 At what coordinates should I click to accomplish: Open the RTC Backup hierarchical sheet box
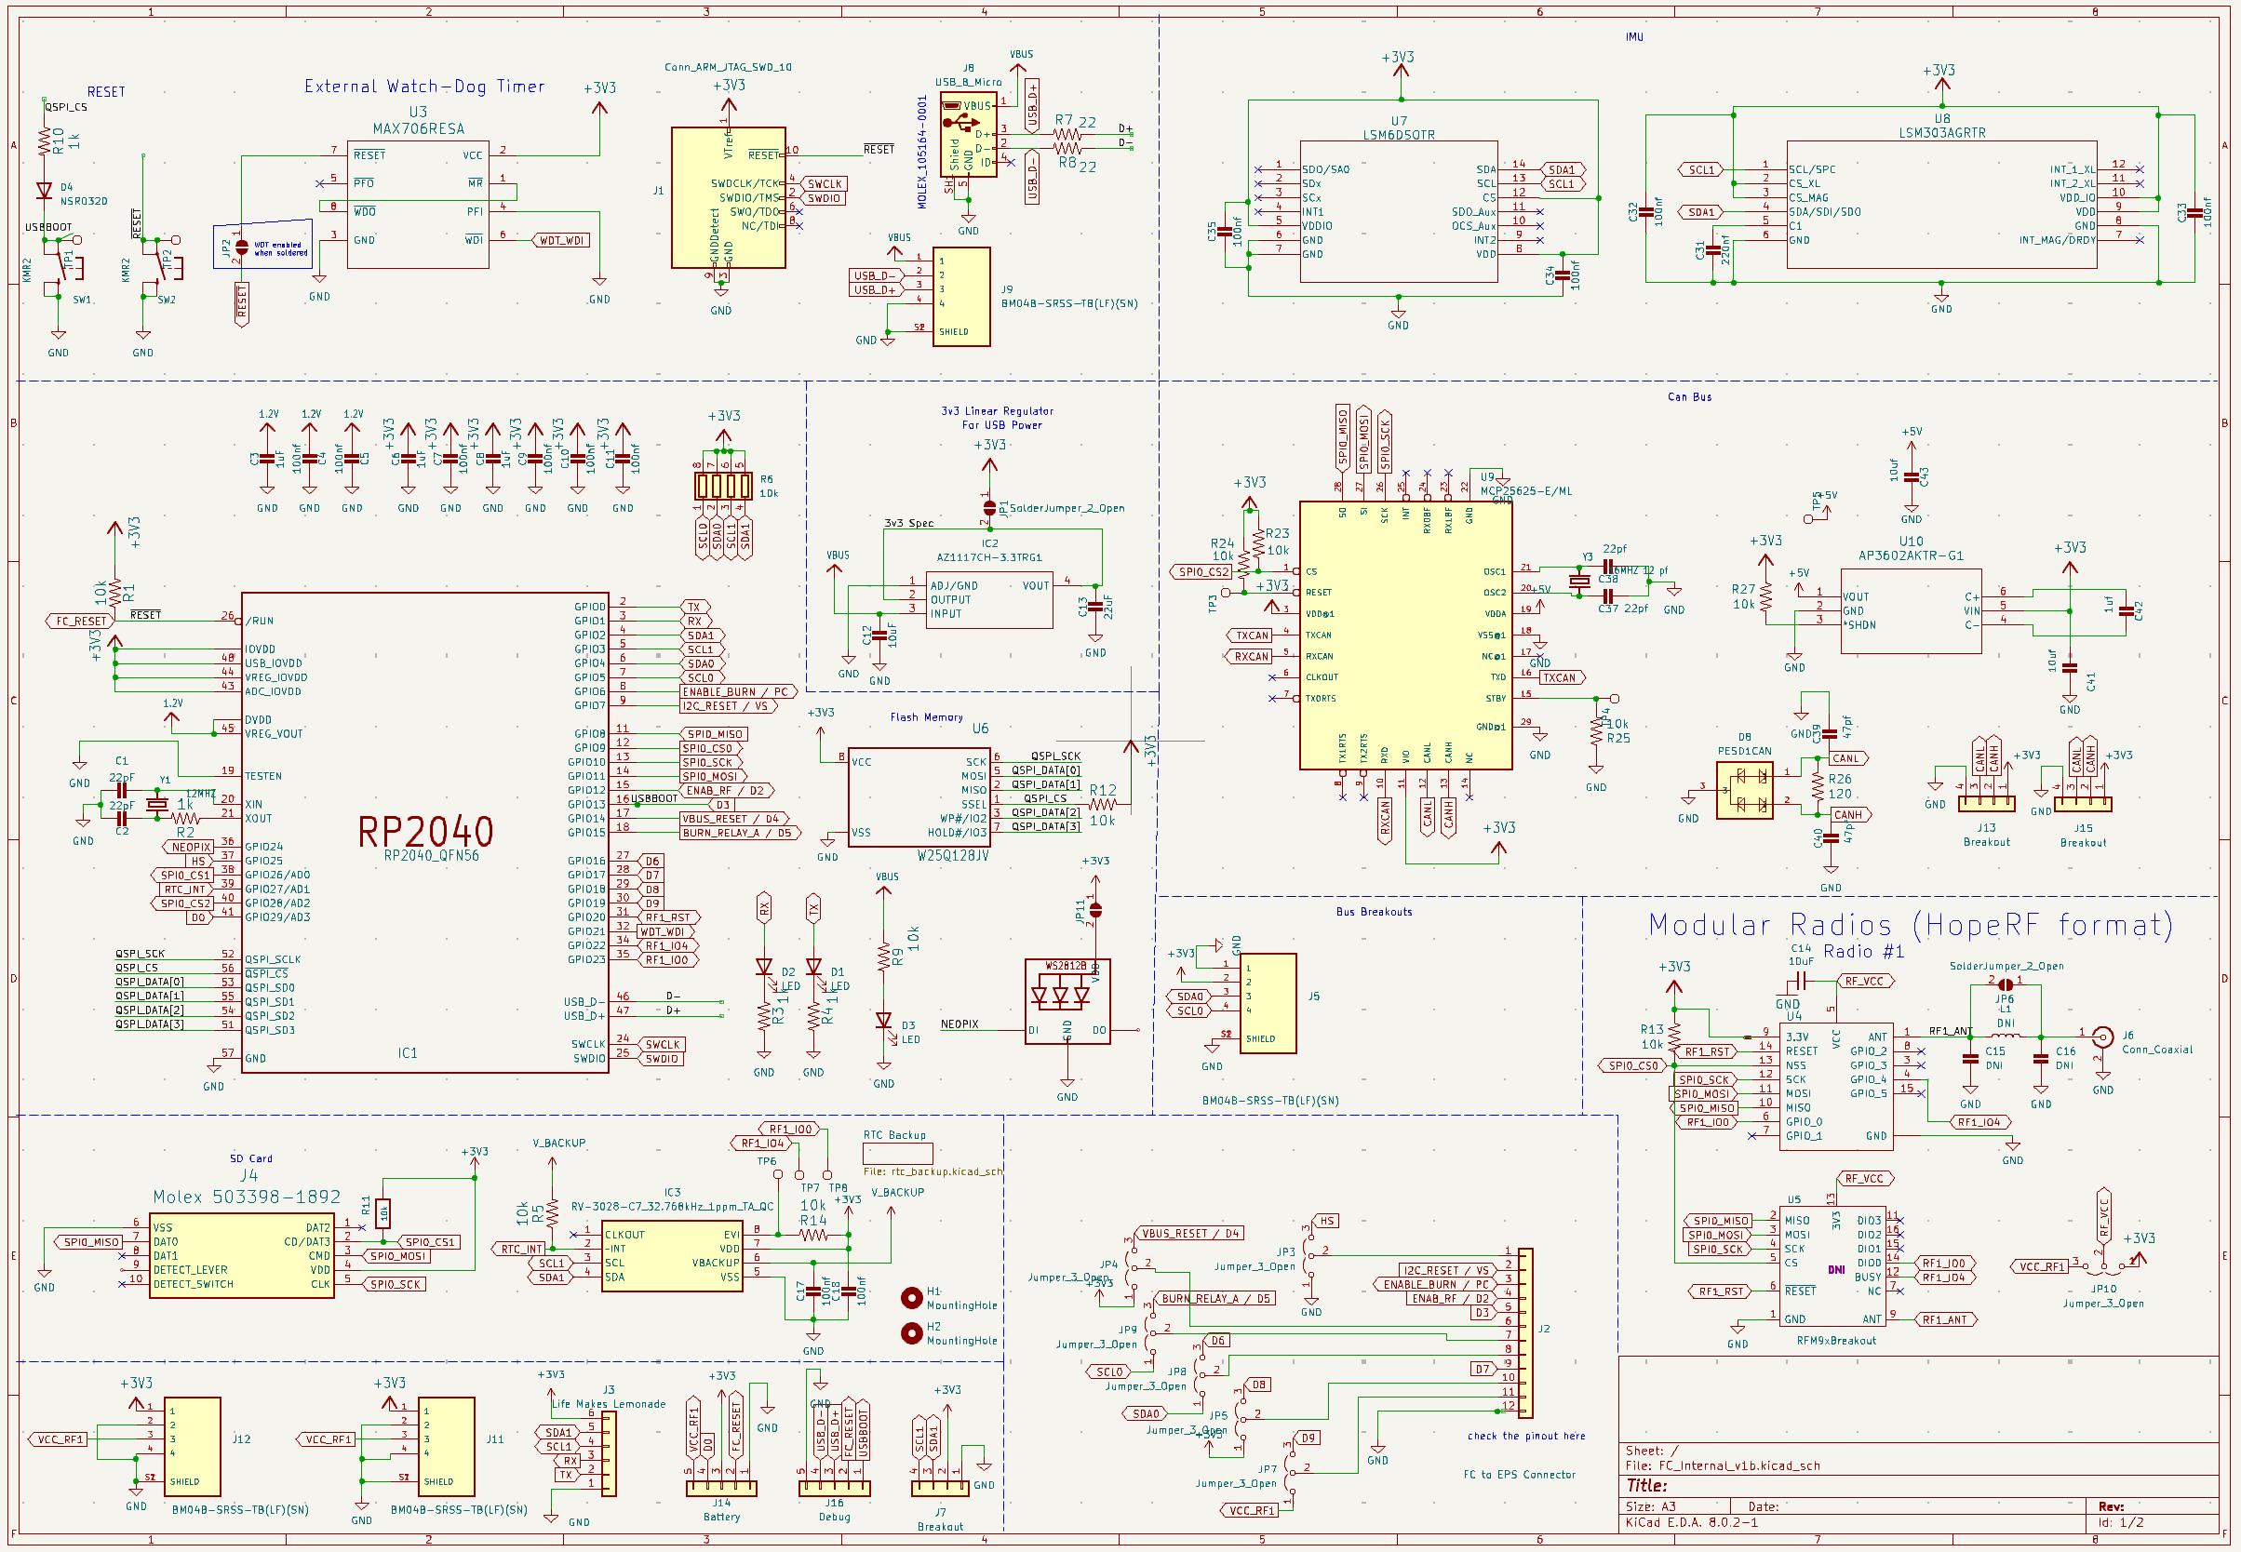click(x=898, y=1154)
